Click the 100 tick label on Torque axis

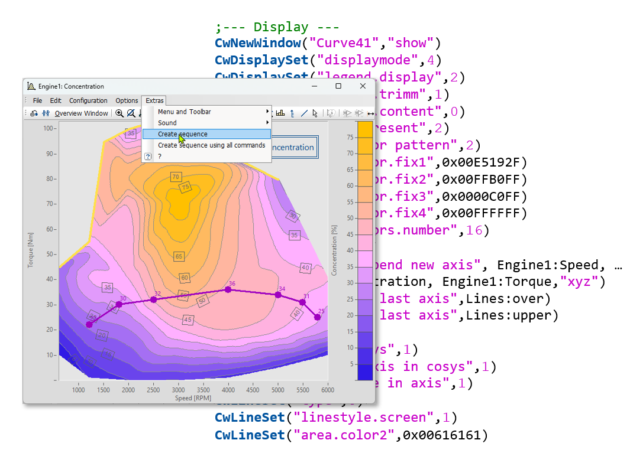coord(49,128)
